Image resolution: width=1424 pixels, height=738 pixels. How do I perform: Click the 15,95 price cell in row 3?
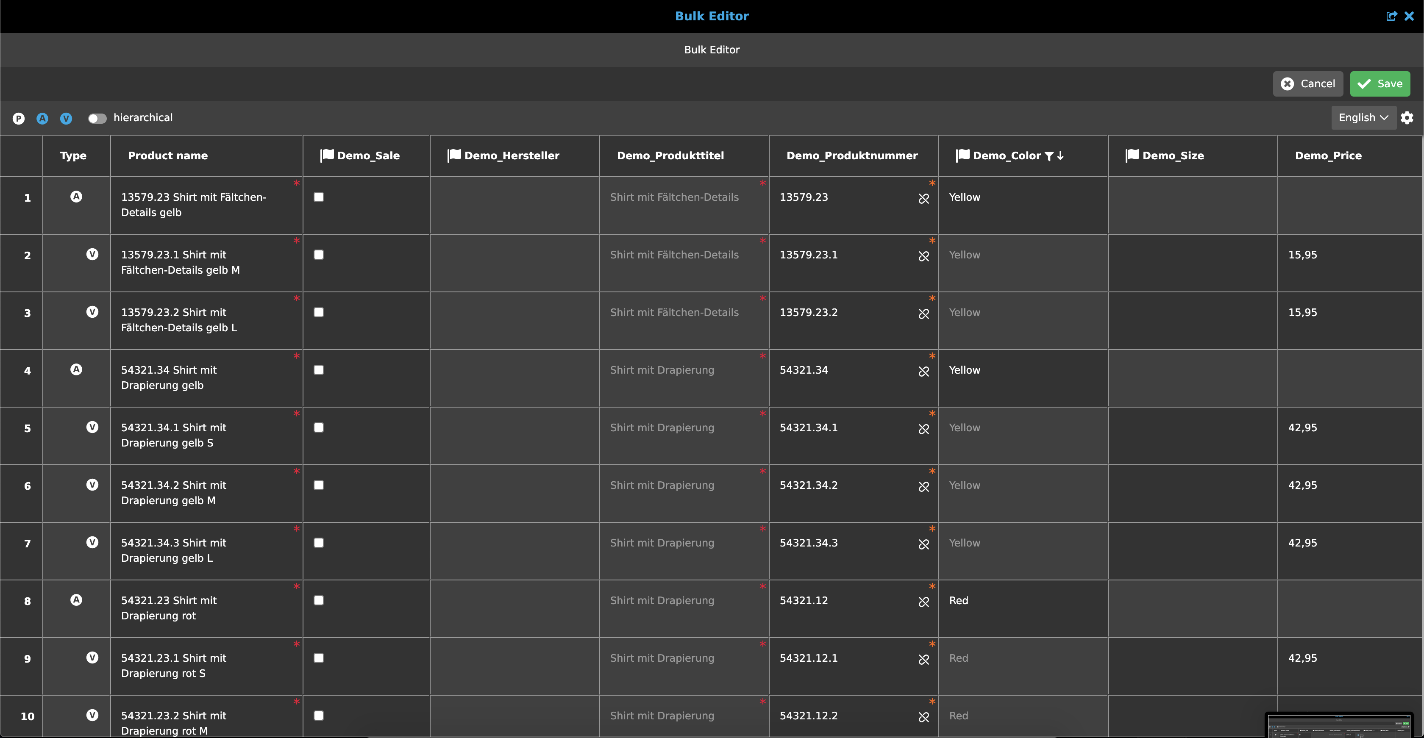pyautogui.click(x=1302, y=312)
